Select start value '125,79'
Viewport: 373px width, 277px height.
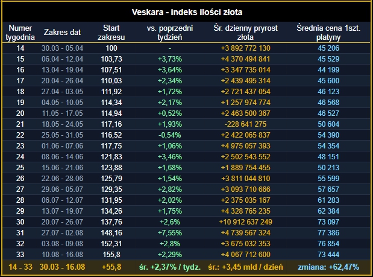[x=111, y=179]
